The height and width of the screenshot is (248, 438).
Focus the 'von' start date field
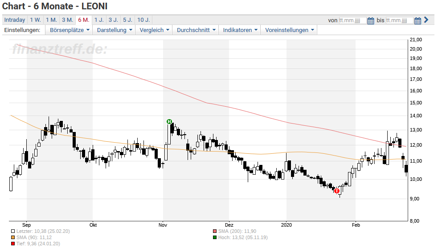pos(352,20)
